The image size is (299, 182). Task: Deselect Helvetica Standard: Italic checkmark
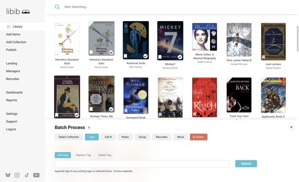[x=111, y=52]
